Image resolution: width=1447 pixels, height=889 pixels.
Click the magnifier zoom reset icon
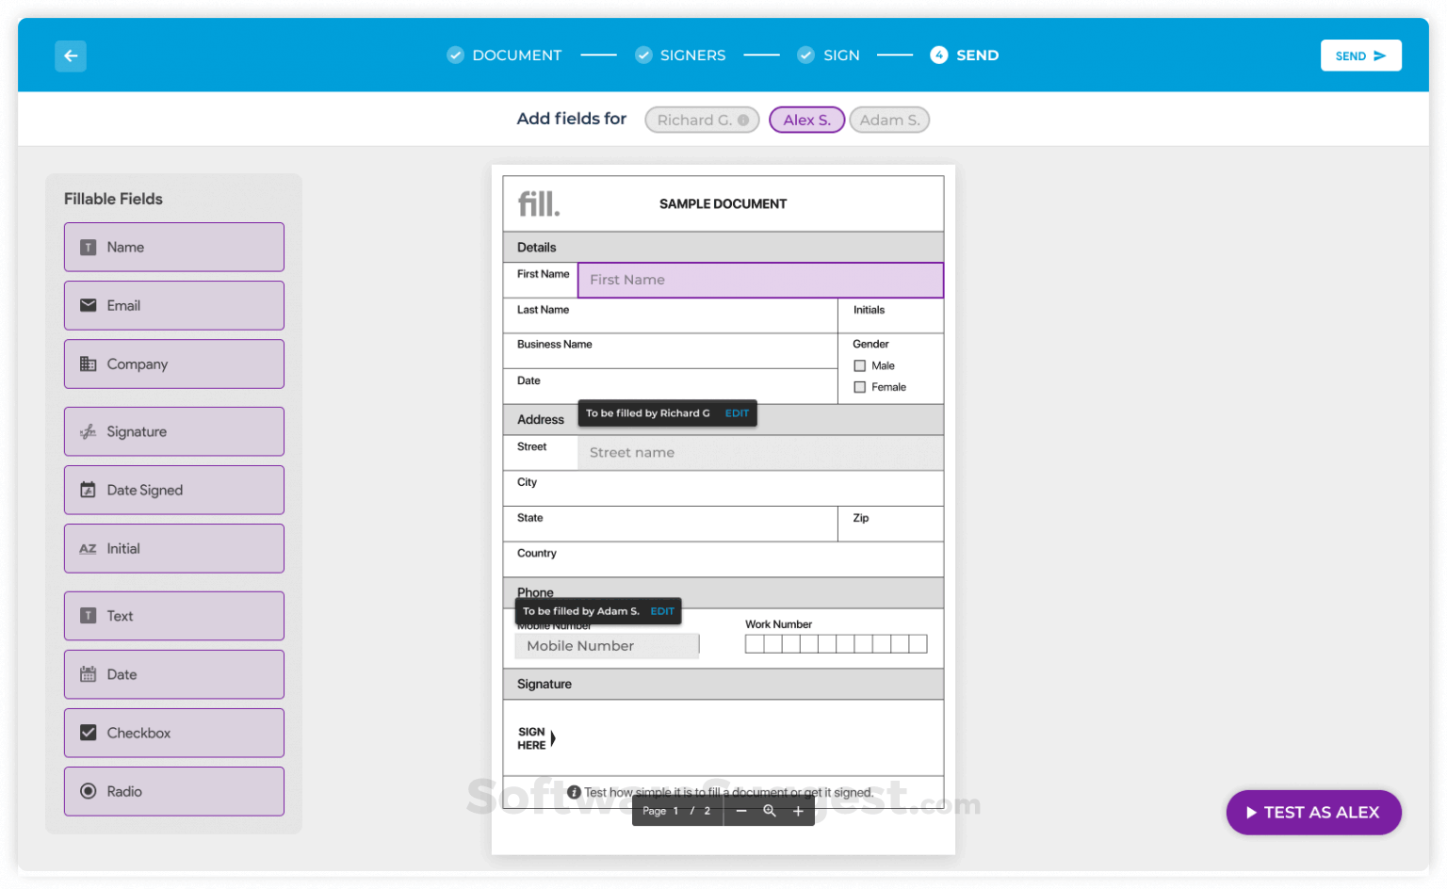(x=770, y=811)
